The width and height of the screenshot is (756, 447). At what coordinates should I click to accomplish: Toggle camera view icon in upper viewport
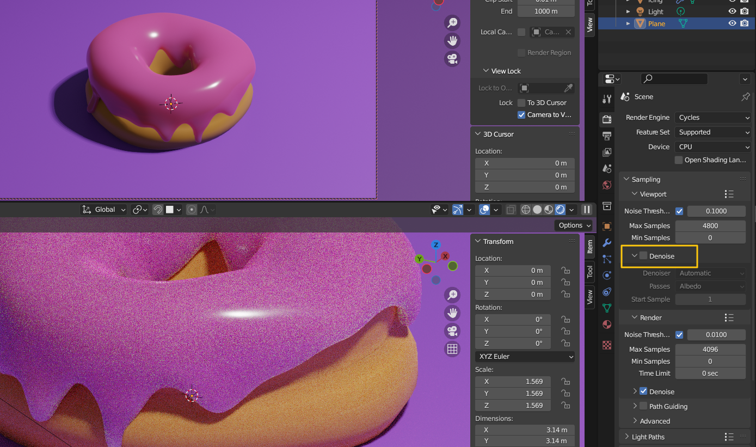452,59
